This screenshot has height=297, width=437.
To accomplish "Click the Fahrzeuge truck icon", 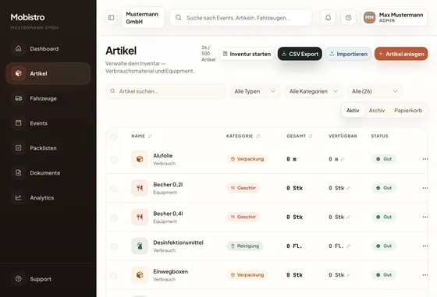I will click(19, 98).
